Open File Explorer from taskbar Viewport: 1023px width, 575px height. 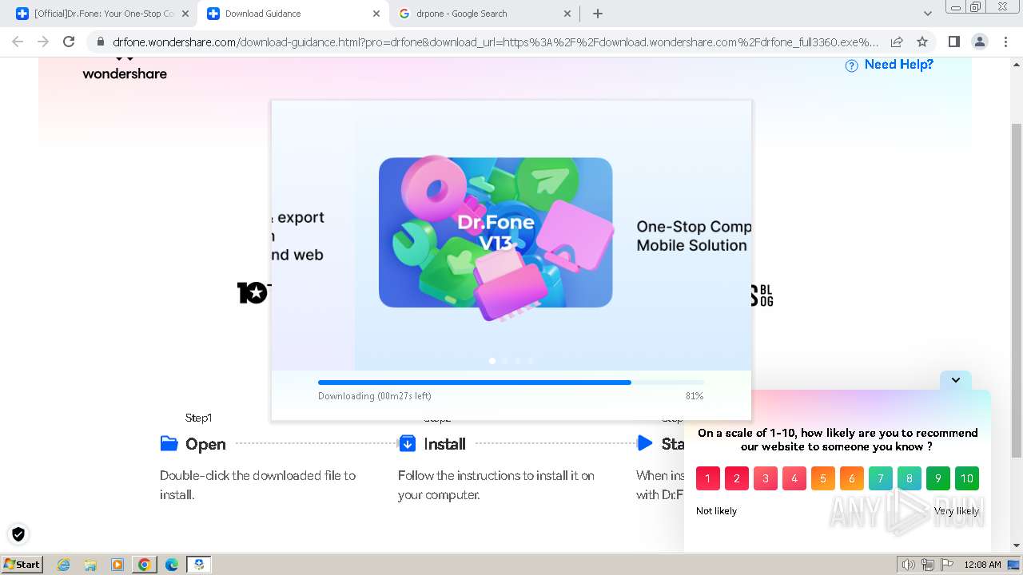(90, 565)
